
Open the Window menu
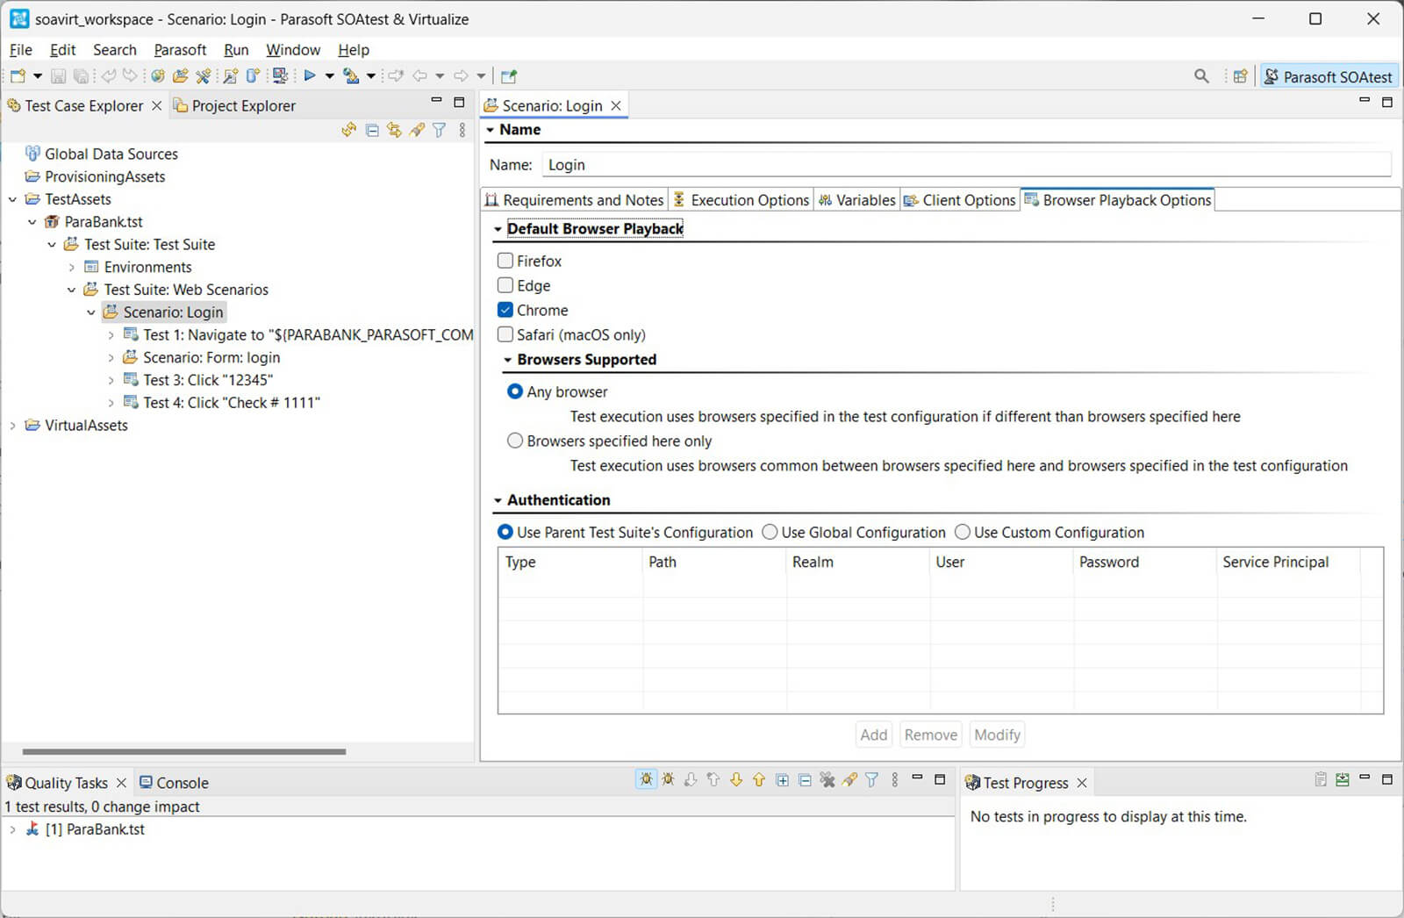(x=293, y=50)
